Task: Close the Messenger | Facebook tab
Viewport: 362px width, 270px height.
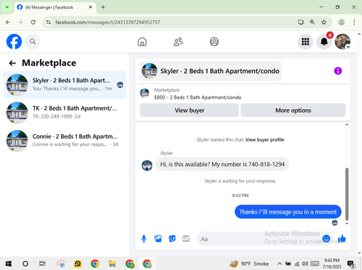Action: [x=90, y=7]
